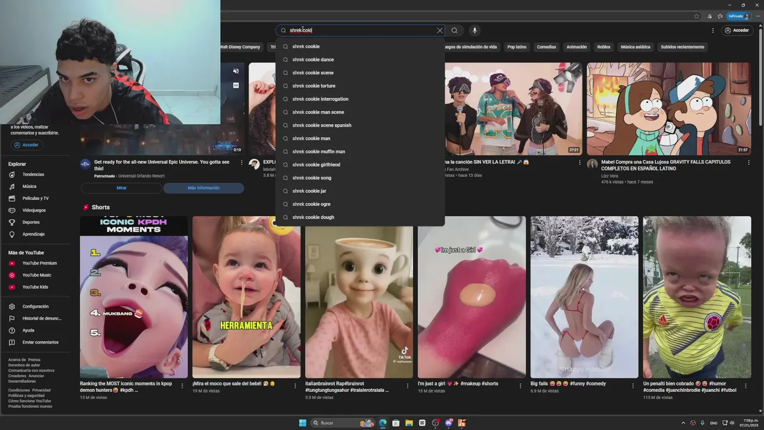Click the magnifying glass search button
Screen dimensions: 764x430
point(455,30)
